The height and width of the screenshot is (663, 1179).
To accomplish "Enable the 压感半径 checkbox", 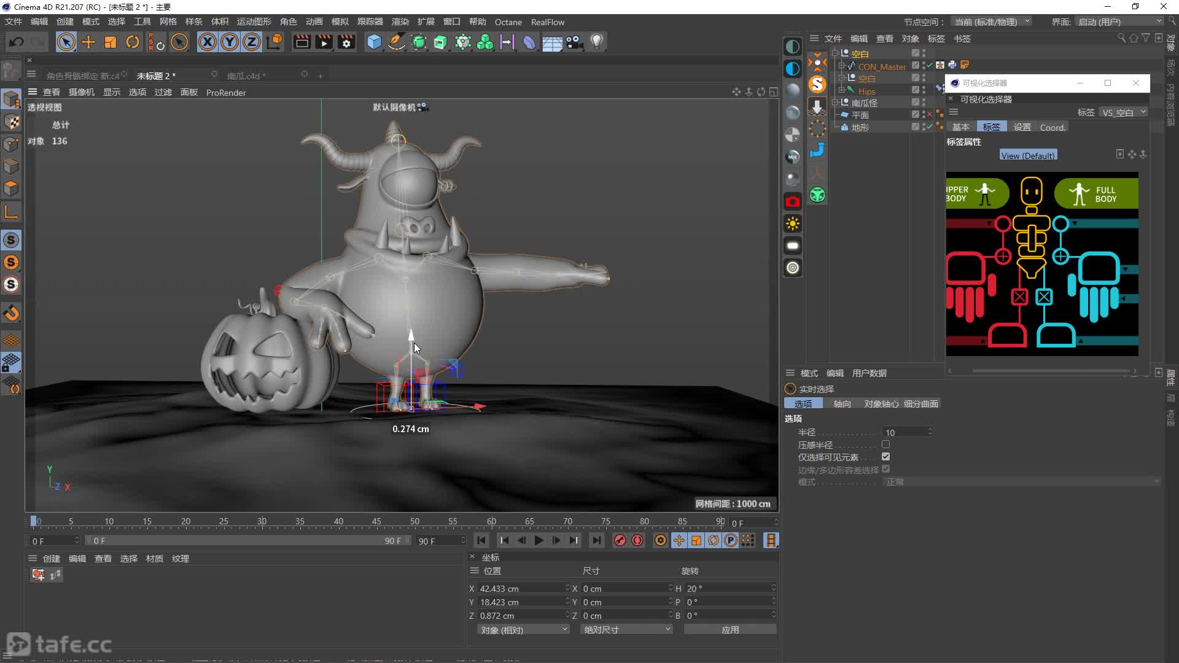I will click(885, 444).
